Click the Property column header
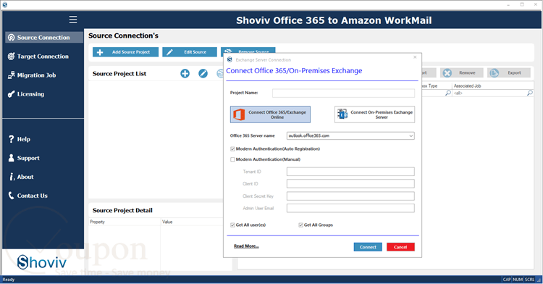543x284 pixels. coord(125,222)
